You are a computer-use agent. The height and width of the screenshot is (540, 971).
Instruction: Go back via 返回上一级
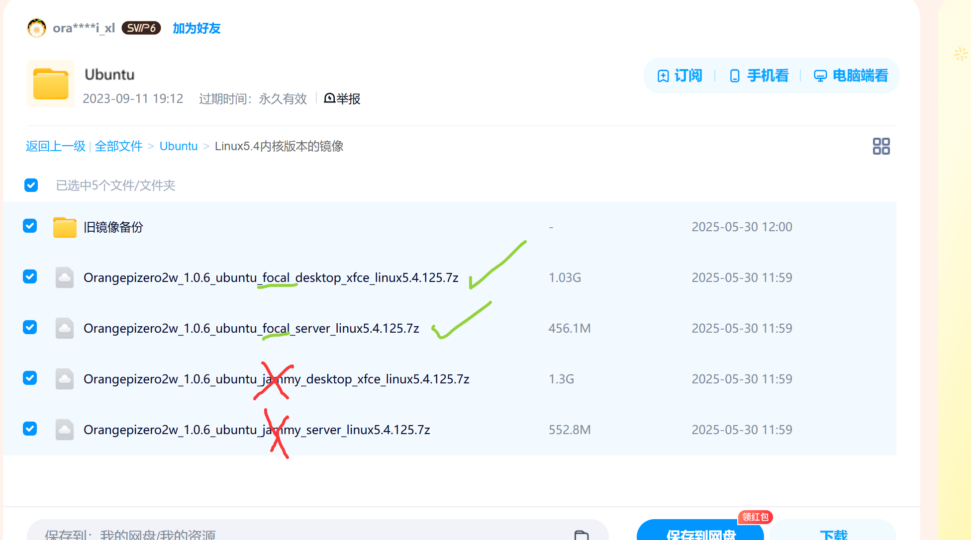[56, 146]
